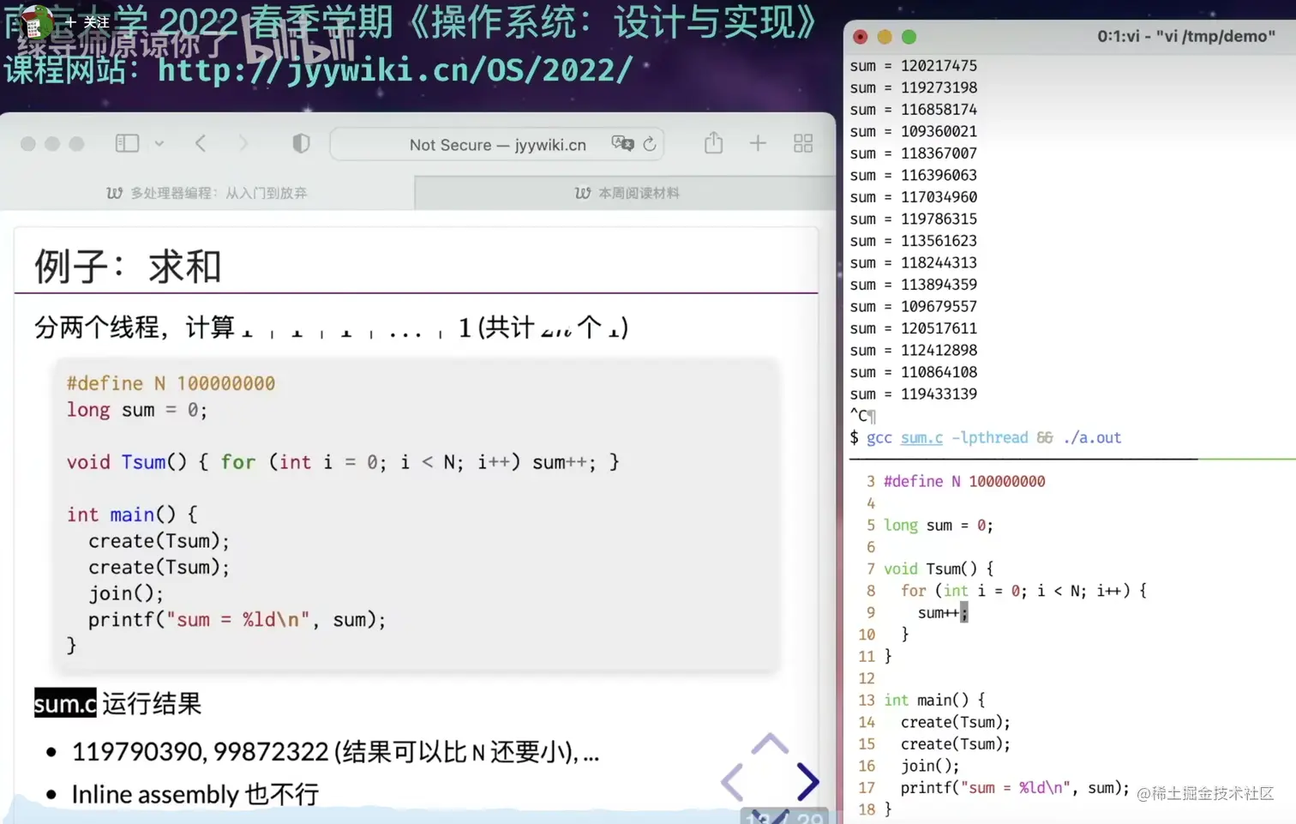
Task: Click './a.out' in the terminal command
Action: pyautogui.click(x=1092, y=437)
